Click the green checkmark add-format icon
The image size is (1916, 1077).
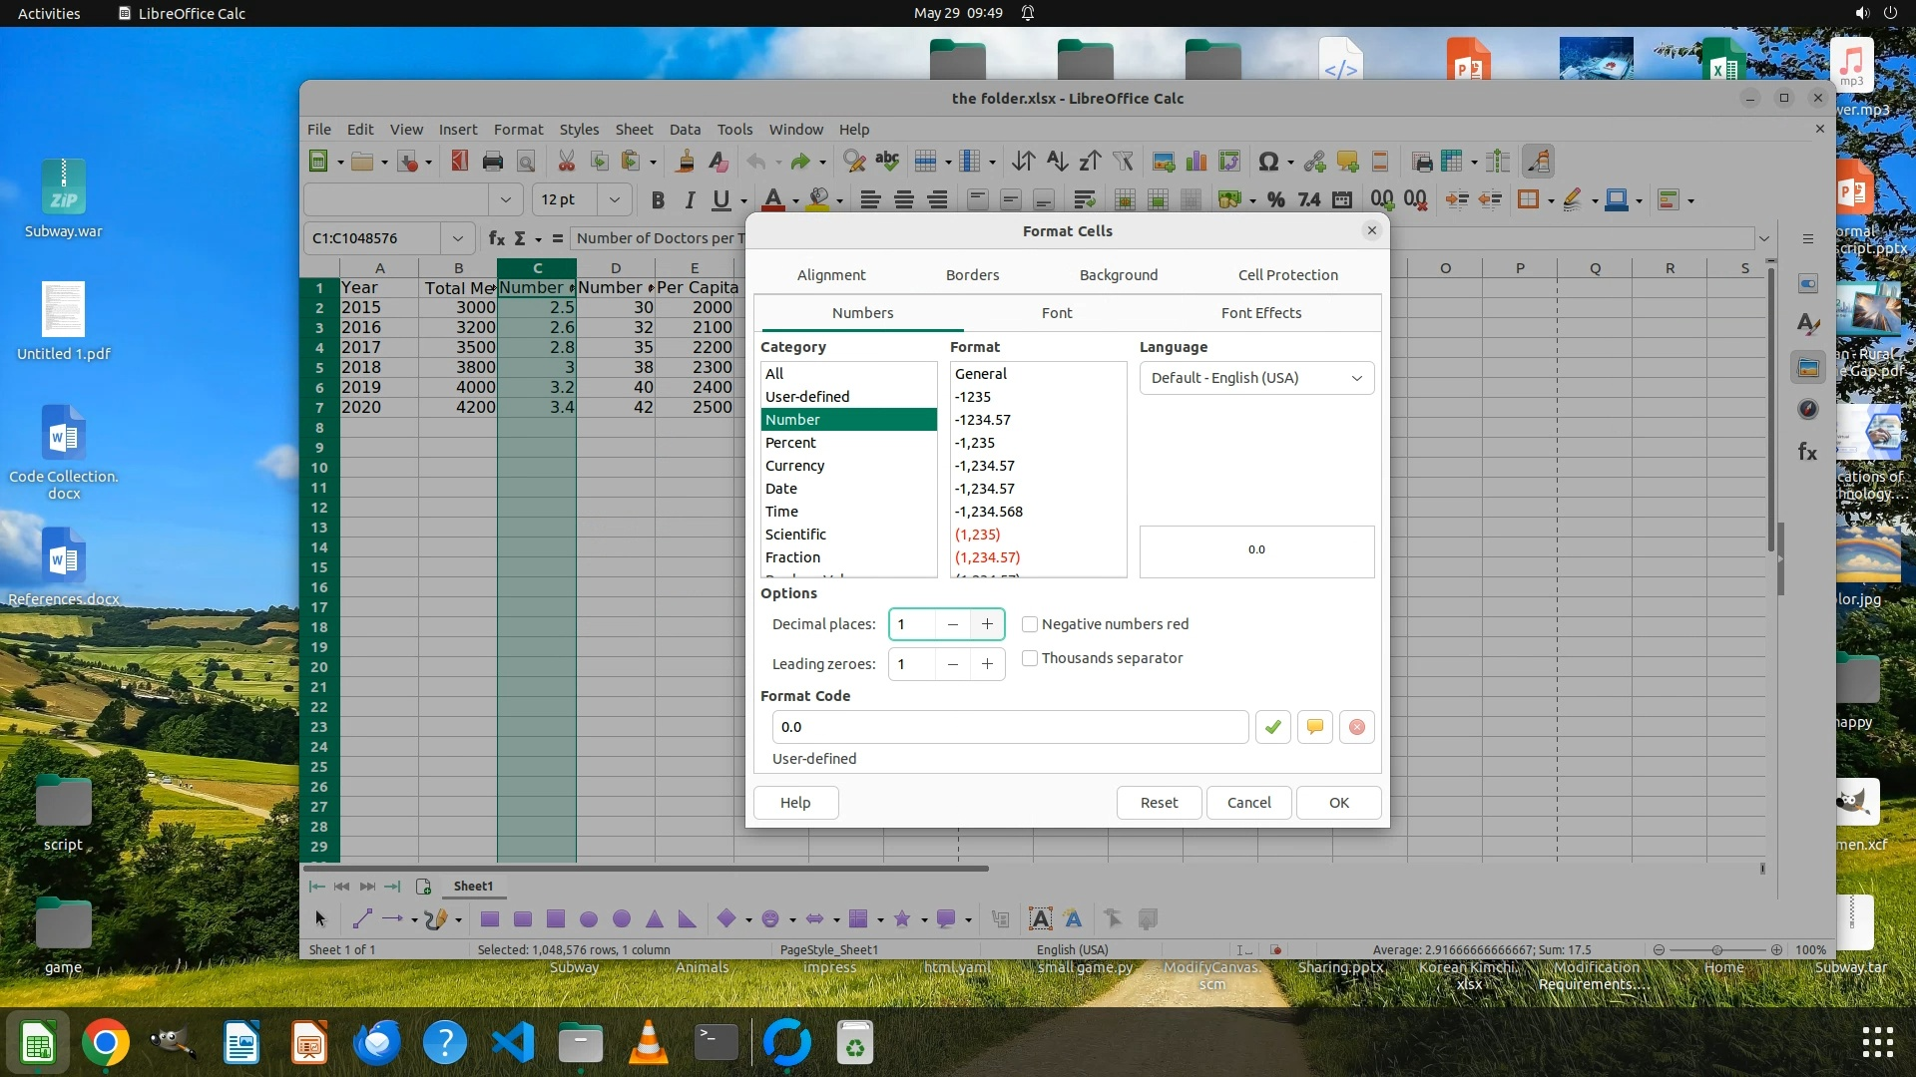[x=1272, y=727]
